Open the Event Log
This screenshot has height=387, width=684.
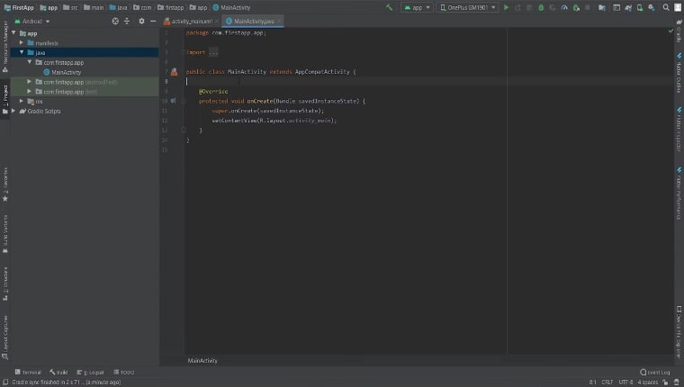pyautogui.click(x=655, y=373)
